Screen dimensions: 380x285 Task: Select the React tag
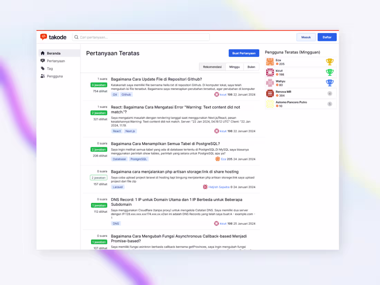[116, 131]
